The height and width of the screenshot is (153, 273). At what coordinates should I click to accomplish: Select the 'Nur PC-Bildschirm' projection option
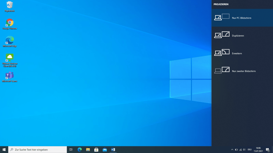point(242,18)
